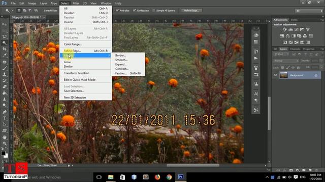Open the Magic Wand tool preset picker arrow
The width and height of the screenshot is (325, 182).
click(12, 11)
